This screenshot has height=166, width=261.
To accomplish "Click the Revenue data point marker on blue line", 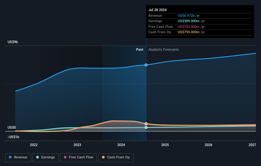I will (x=146, y=65).
